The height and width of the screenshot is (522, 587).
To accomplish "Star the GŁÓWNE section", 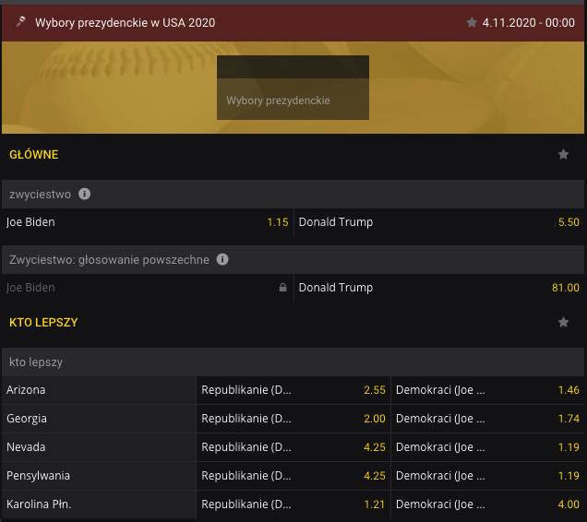I will pos(563,155).
